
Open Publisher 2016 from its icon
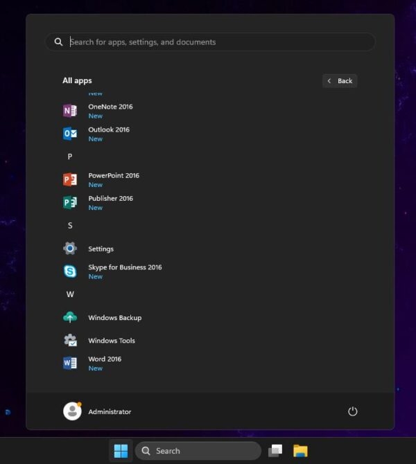pos(70,202)
